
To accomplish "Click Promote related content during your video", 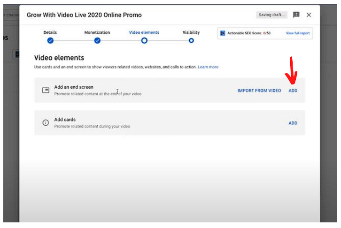I will (92, 126).
